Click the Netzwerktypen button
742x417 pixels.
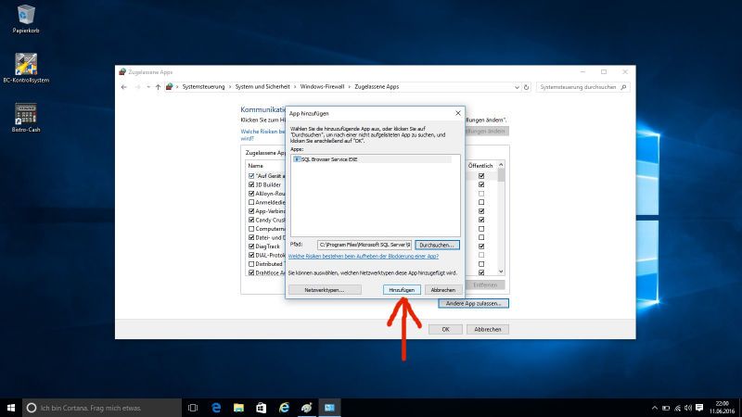coord(325,290)
